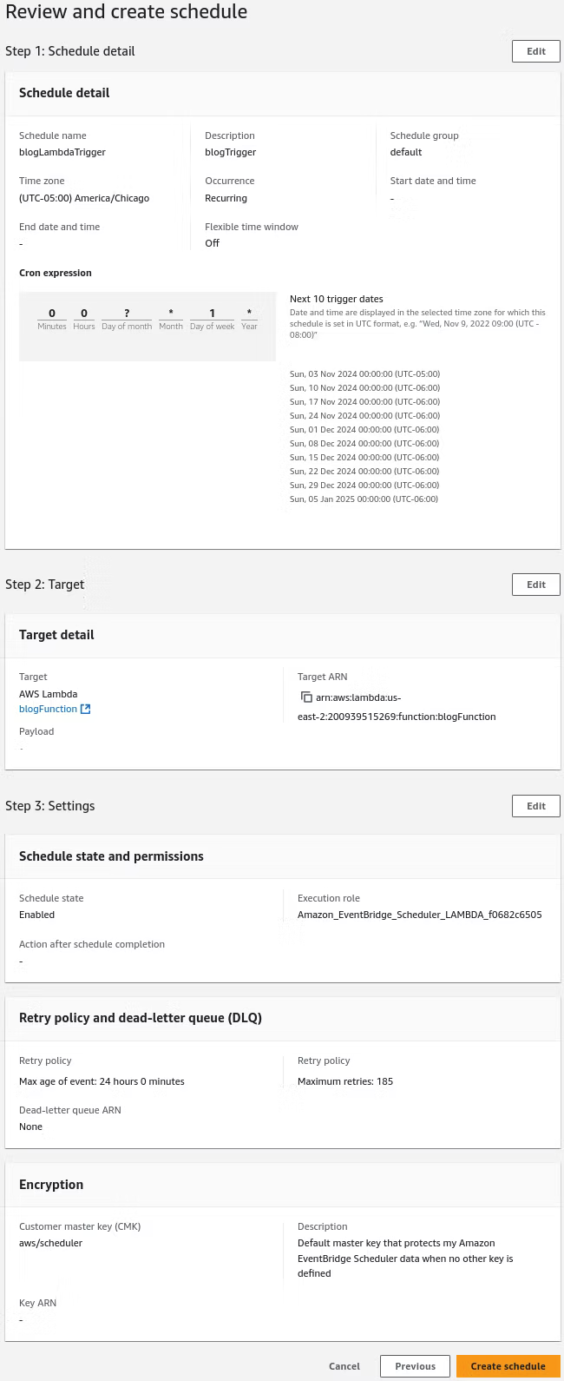Viewport: 564px width, 1381px height.
Task: Edit Step 1 Schedule detail
Action: tap(536, 51)
